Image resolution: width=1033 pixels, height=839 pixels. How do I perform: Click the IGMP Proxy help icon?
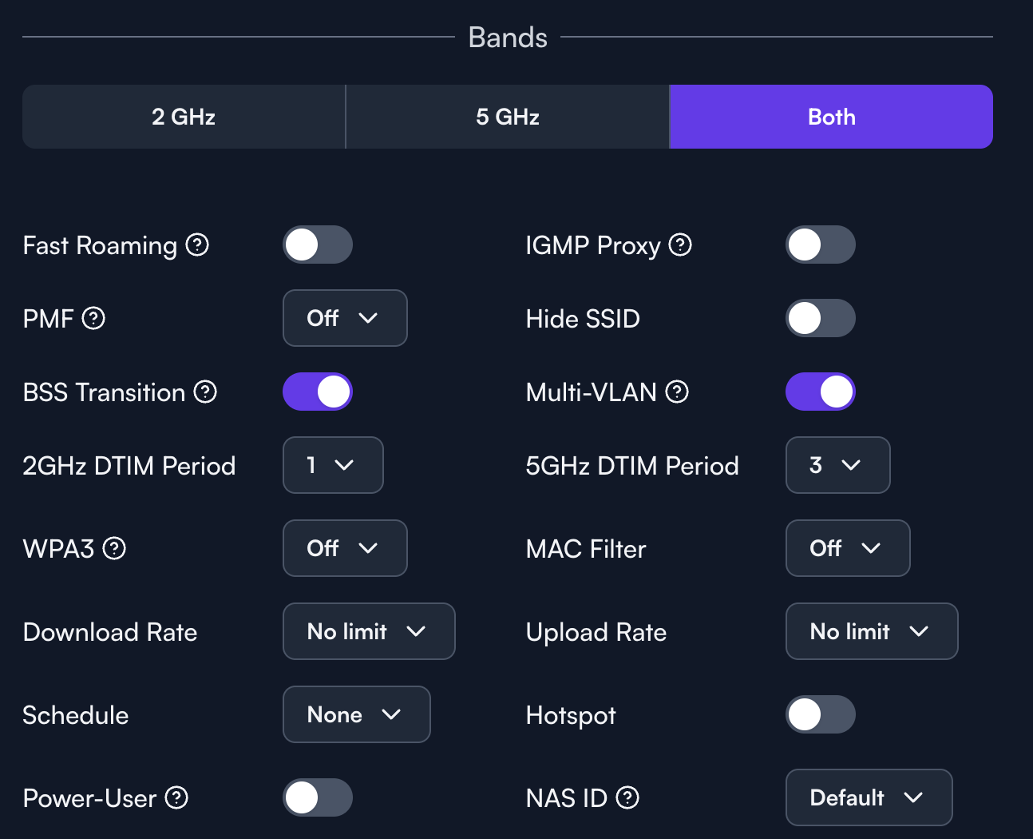click(680, 245)
